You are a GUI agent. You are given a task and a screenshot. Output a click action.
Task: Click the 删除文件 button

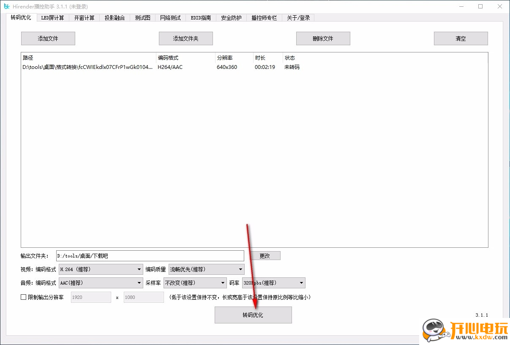(x=323, y=38)
